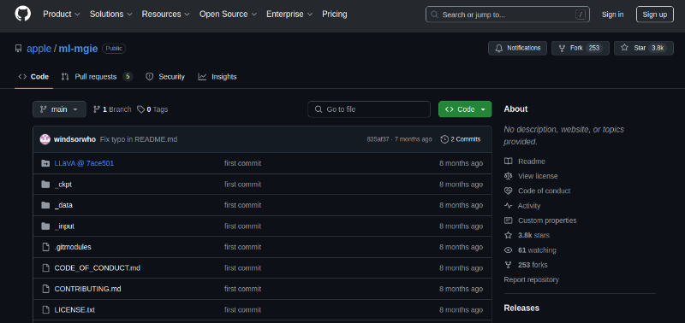Open the main branch dropdown

coord(59,109)
